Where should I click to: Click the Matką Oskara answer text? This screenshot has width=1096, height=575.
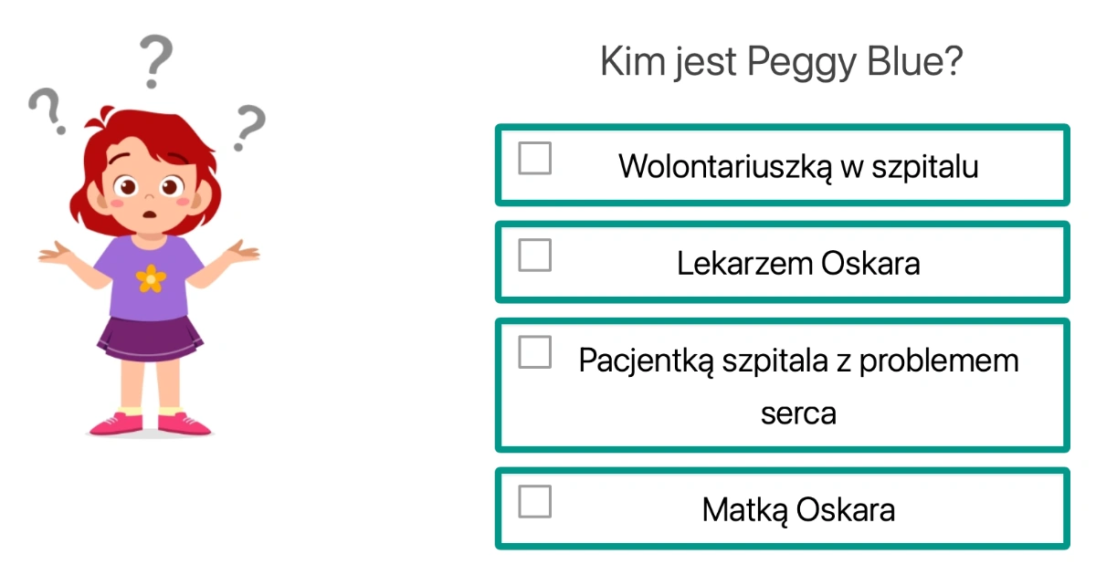click(797, 509)
